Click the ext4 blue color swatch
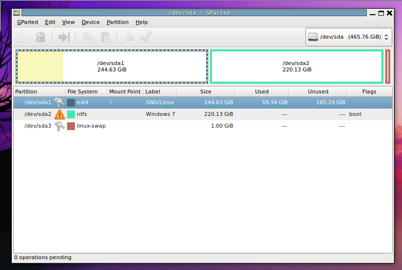The height and width of the screenshot is (270, 402). click(71, 102)
